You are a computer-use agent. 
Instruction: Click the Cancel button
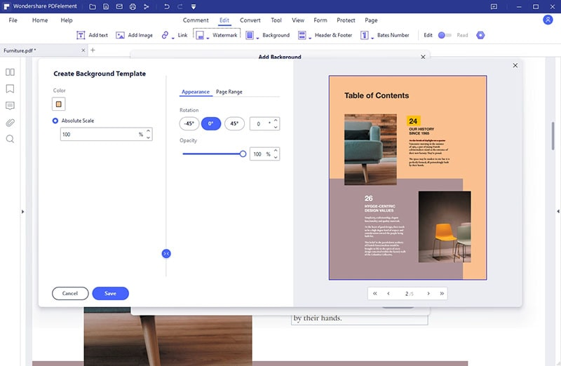[x=70, y=293]
